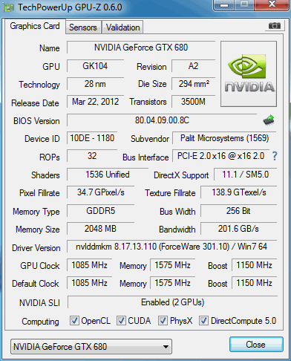291x361 pixels.
Task: Click the Bus Interface question mark
Action: pos(275,156)
